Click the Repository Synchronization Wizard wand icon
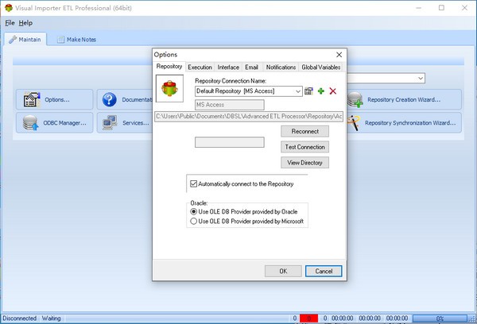 pyautogui.click(x=355, y=123)
